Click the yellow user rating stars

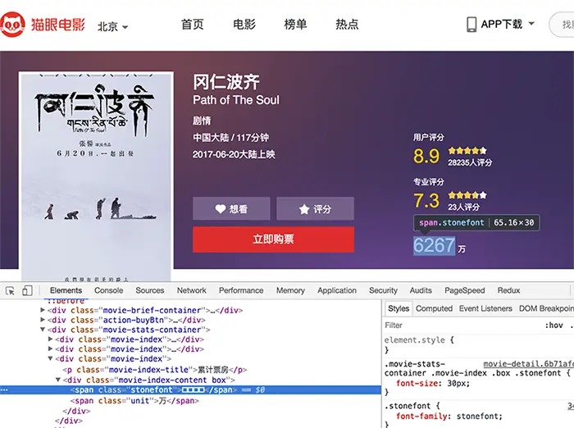(x=467, y=151)
